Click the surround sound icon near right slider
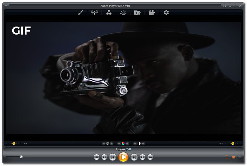The height and width of the screenshot is (166, 247). [221, 144]
